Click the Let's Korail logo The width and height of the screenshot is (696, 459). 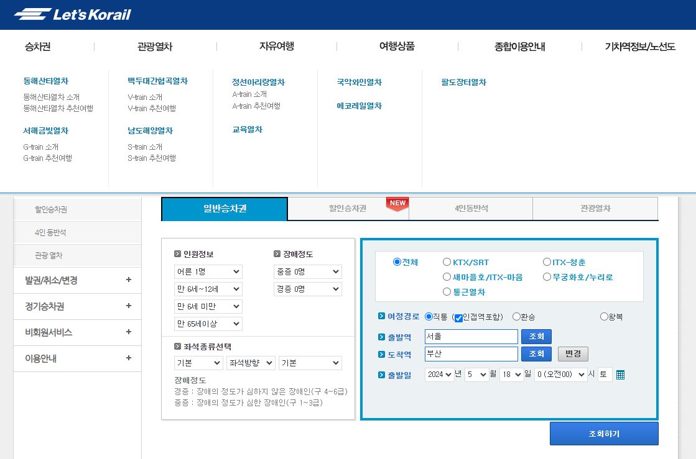click(x=73, y=15)
